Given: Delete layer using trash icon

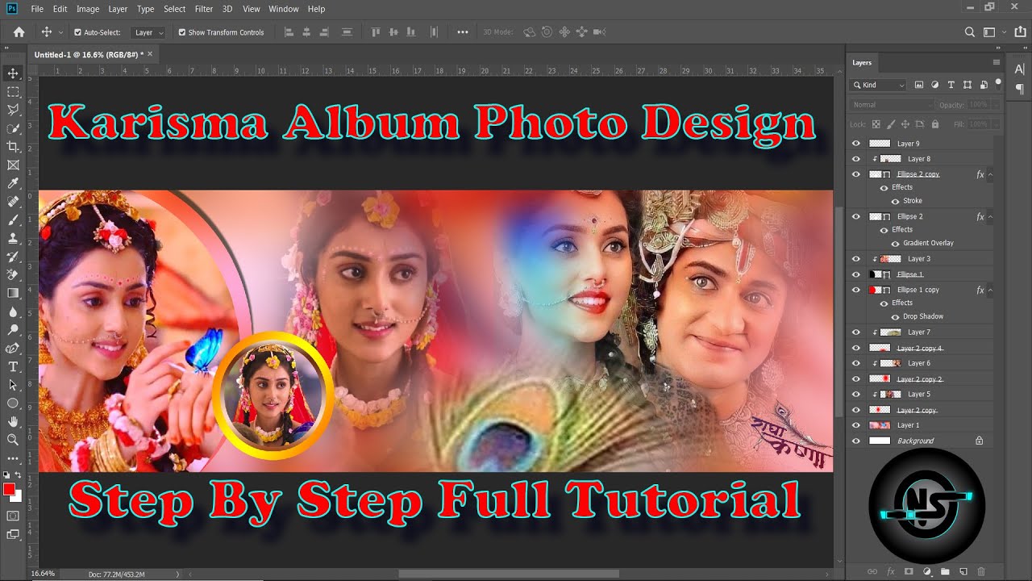Looking at the screenshot, I should (x=981, y=571).
